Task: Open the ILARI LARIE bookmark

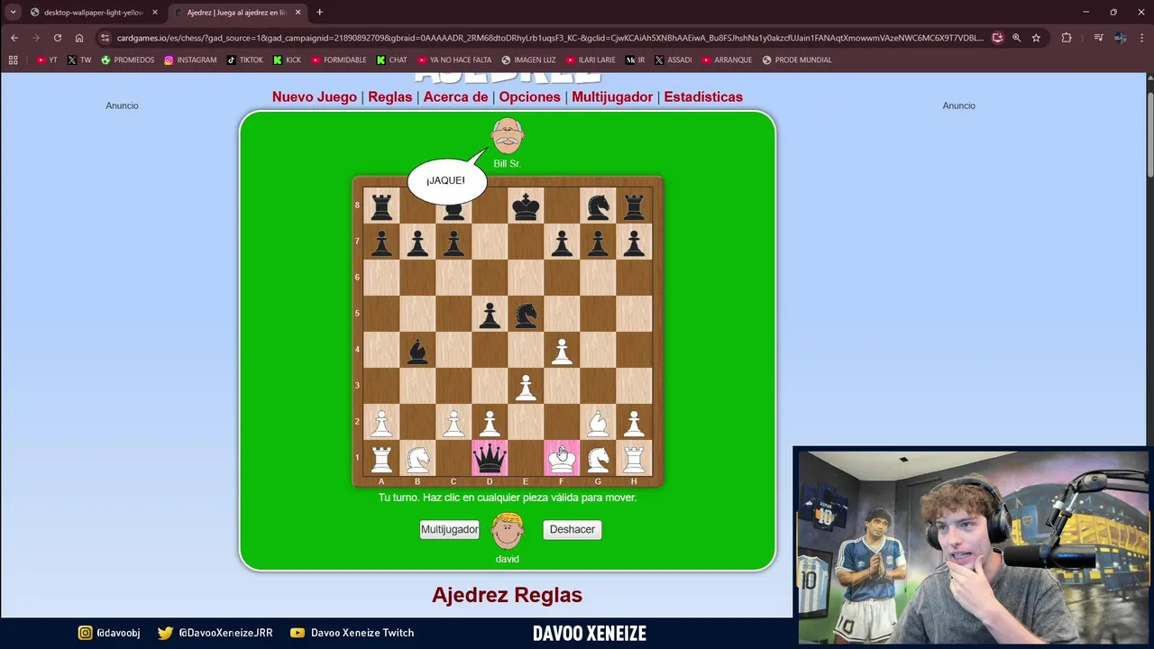Action: (x=590, y=60)
